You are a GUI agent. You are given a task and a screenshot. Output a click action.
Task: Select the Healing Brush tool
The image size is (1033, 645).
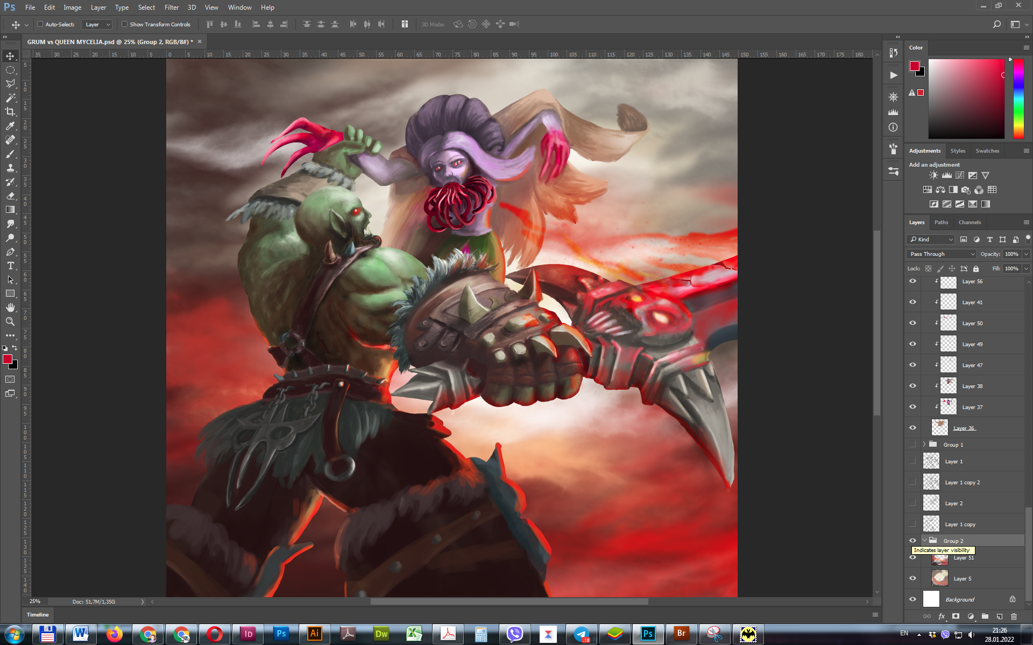click(x=10, y=140)
